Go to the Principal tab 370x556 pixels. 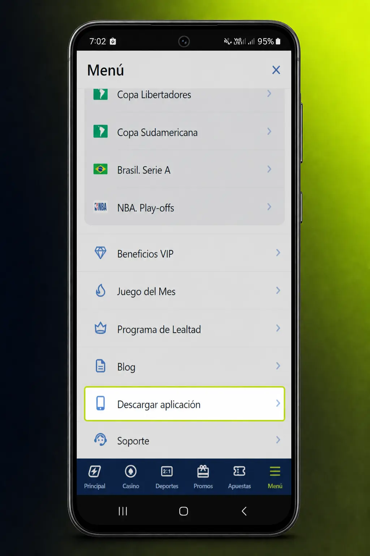pyautogui.click(x=95, y=477)
